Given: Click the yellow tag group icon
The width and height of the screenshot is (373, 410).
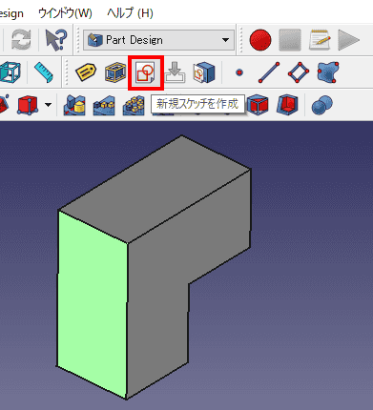Looking at the screenshot, I should click(x=86, y=72).
